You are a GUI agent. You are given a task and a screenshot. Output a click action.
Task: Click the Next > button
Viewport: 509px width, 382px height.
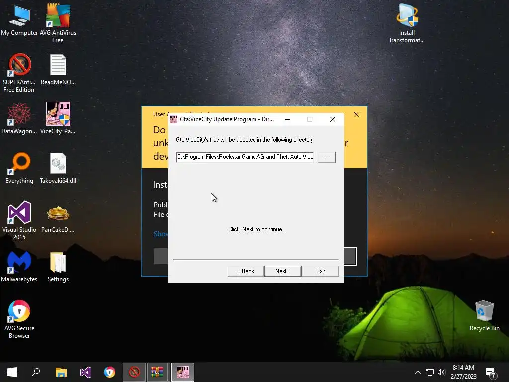(283, 271)
